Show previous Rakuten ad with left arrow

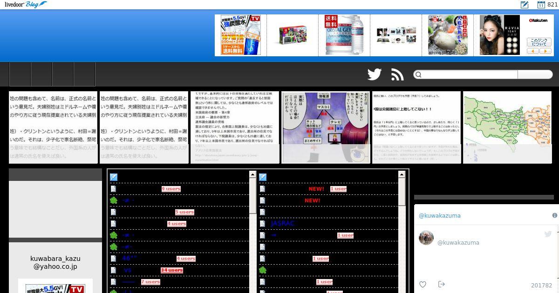pos(533,51)
